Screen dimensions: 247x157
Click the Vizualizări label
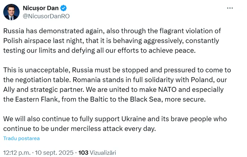click(x=103, y=153)
